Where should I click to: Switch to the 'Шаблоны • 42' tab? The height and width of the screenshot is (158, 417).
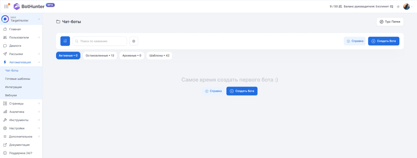point(159,55)
